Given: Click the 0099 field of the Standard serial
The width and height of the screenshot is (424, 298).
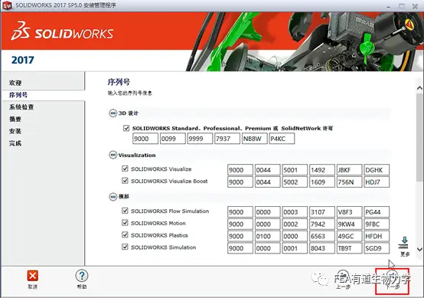Looking at the screenshot, I should (x=172, y=139).
